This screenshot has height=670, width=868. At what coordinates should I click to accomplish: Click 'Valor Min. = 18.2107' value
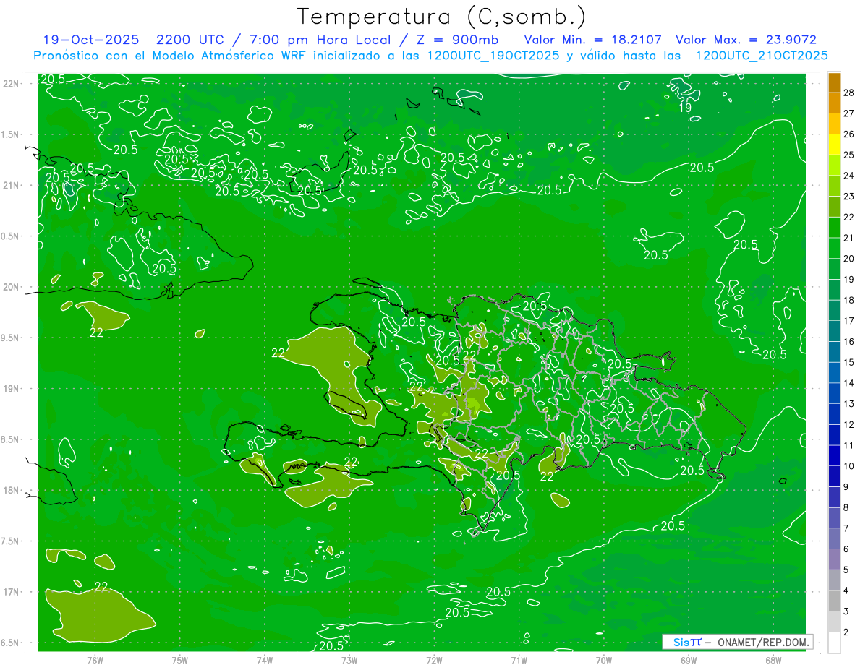coord(593,40)
